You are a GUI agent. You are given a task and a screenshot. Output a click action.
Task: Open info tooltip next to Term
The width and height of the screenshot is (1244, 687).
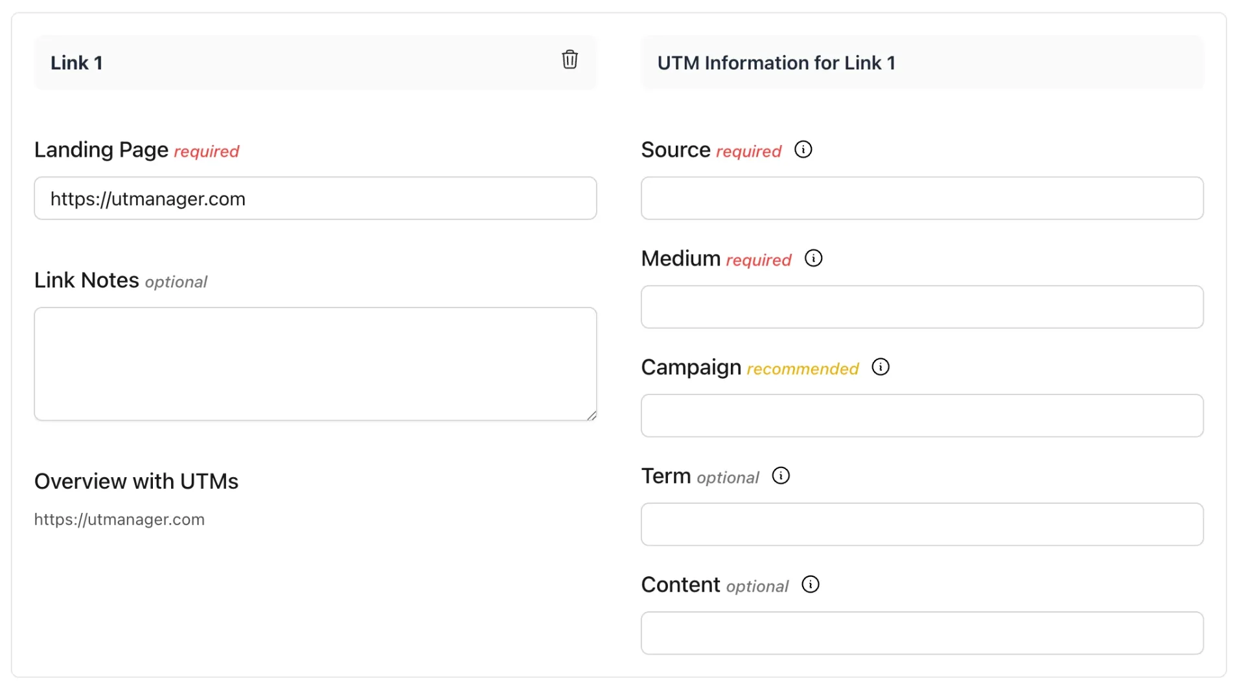pyautogui.click(x=781, y=476)
